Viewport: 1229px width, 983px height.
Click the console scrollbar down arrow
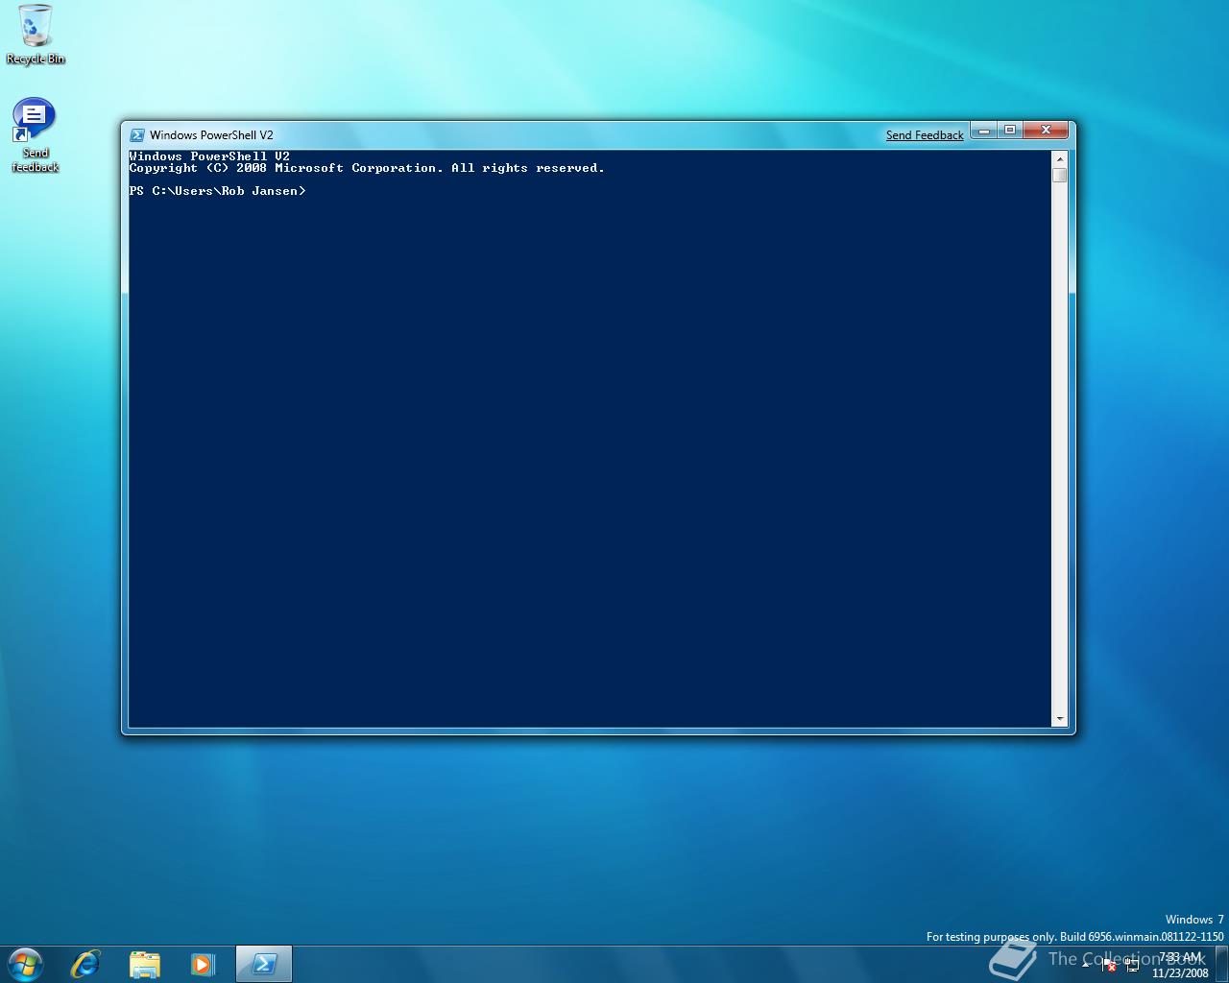pyautogui.click(x=1060, y=718)
